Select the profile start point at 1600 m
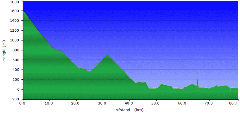 (x=23, y=11)
